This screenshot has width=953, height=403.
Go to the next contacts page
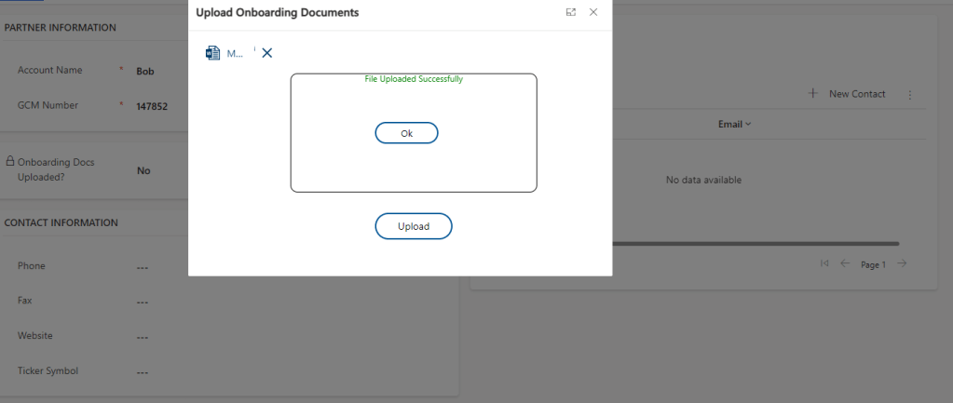point(902,264)
